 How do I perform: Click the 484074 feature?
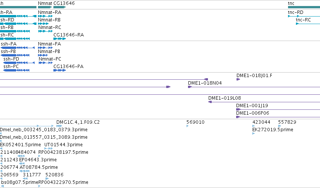[x=21, y=156]
